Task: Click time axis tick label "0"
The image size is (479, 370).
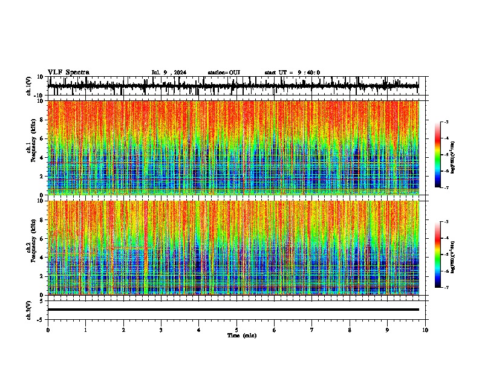Action: (x=48, y=330)
